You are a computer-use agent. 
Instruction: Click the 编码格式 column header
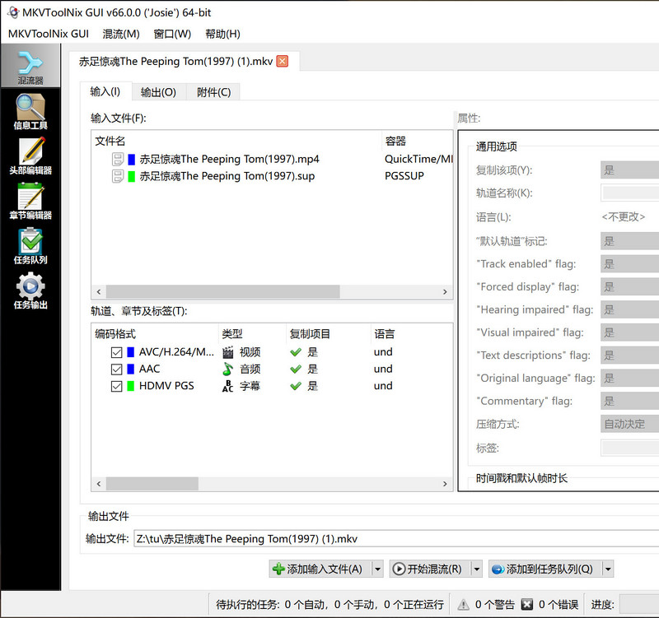(155, 334)
